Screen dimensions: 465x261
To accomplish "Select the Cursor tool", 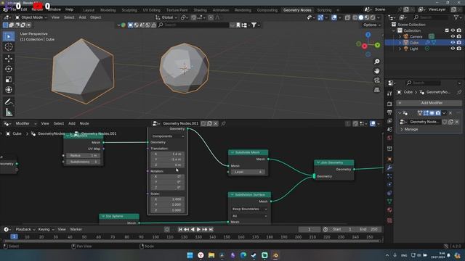I will pos(9,46).
